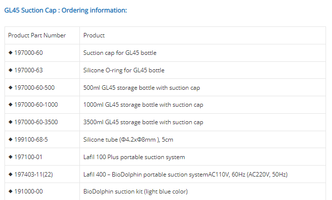The image size is (332, 200).
Task: Select the Product Part Number column header
Action: (x=37, y=35)
